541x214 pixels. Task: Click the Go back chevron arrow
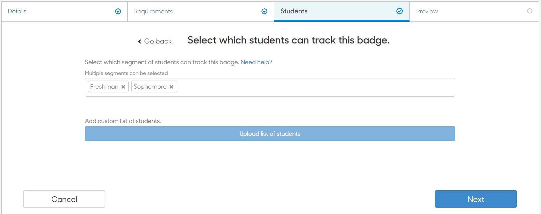point(140,41)
